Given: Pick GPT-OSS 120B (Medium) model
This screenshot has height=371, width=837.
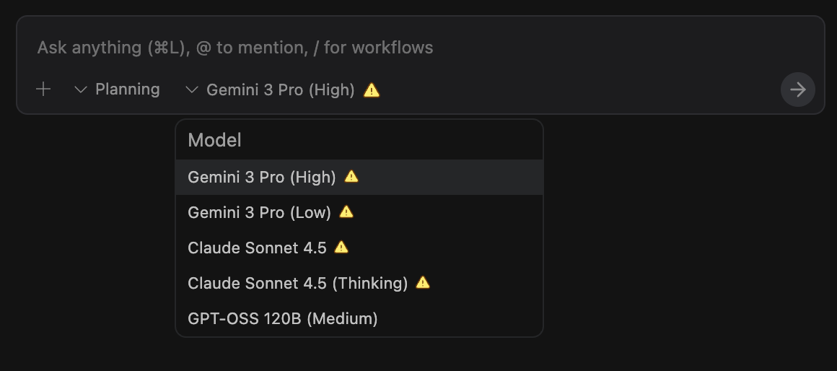Looking at the screenshot, I should (x=282, y=318).
